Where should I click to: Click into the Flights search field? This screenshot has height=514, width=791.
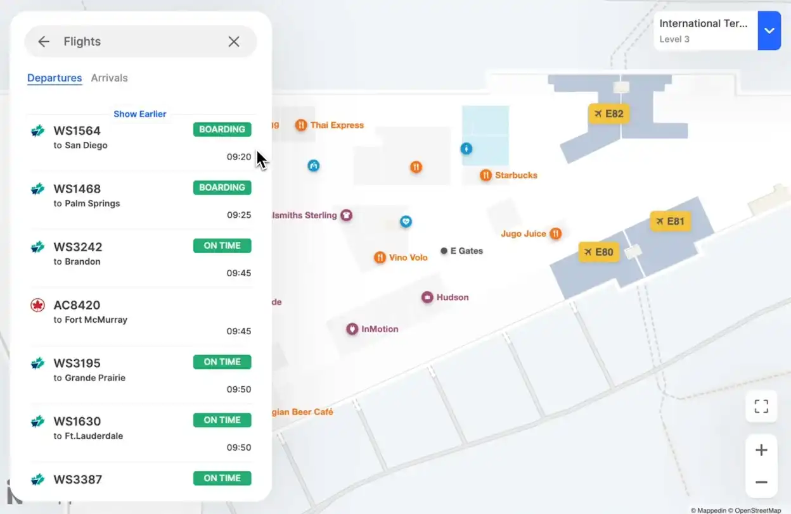(x=139, y=42)
